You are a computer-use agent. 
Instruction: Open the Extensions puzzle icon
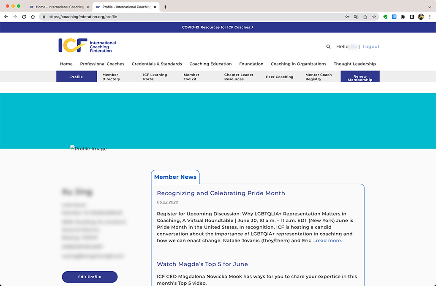coord(403,17)
